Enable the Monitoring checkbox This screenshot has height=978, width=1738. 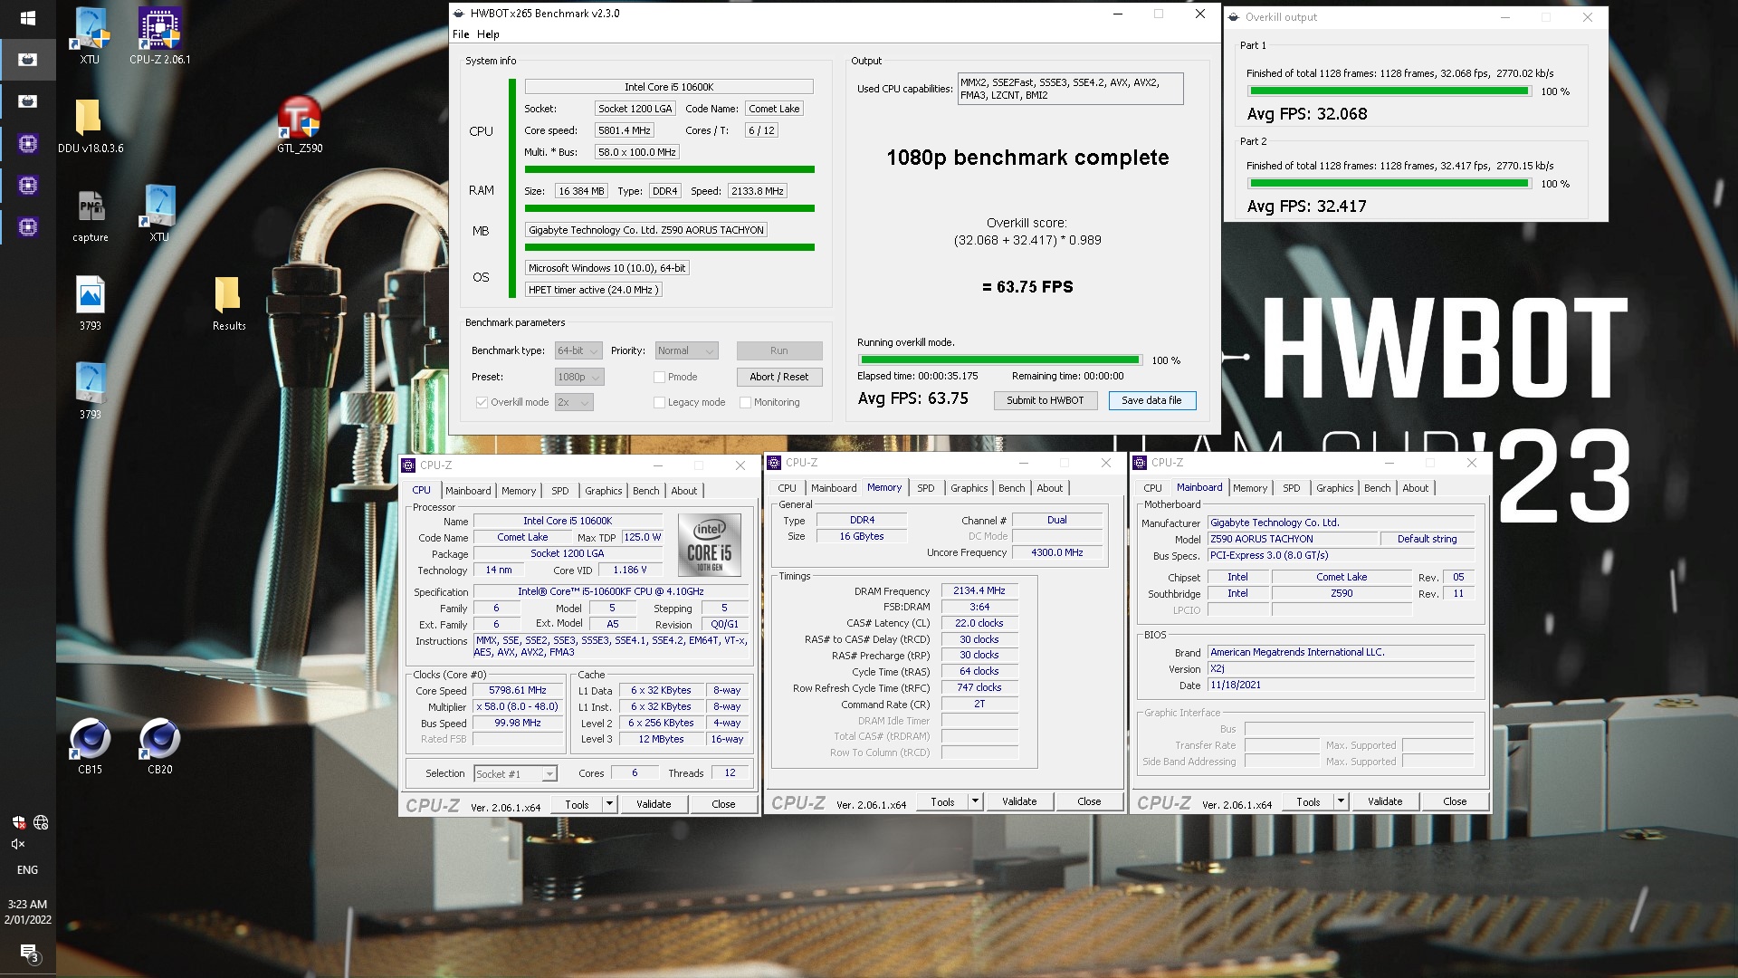[x=745, y=402]
